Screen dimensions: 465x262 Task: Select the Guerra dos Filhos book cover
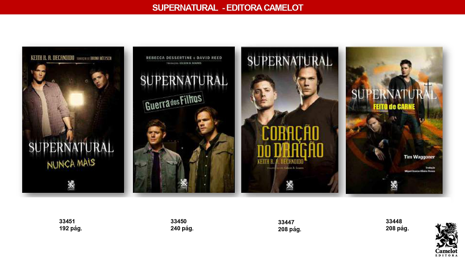coord(184,120)
